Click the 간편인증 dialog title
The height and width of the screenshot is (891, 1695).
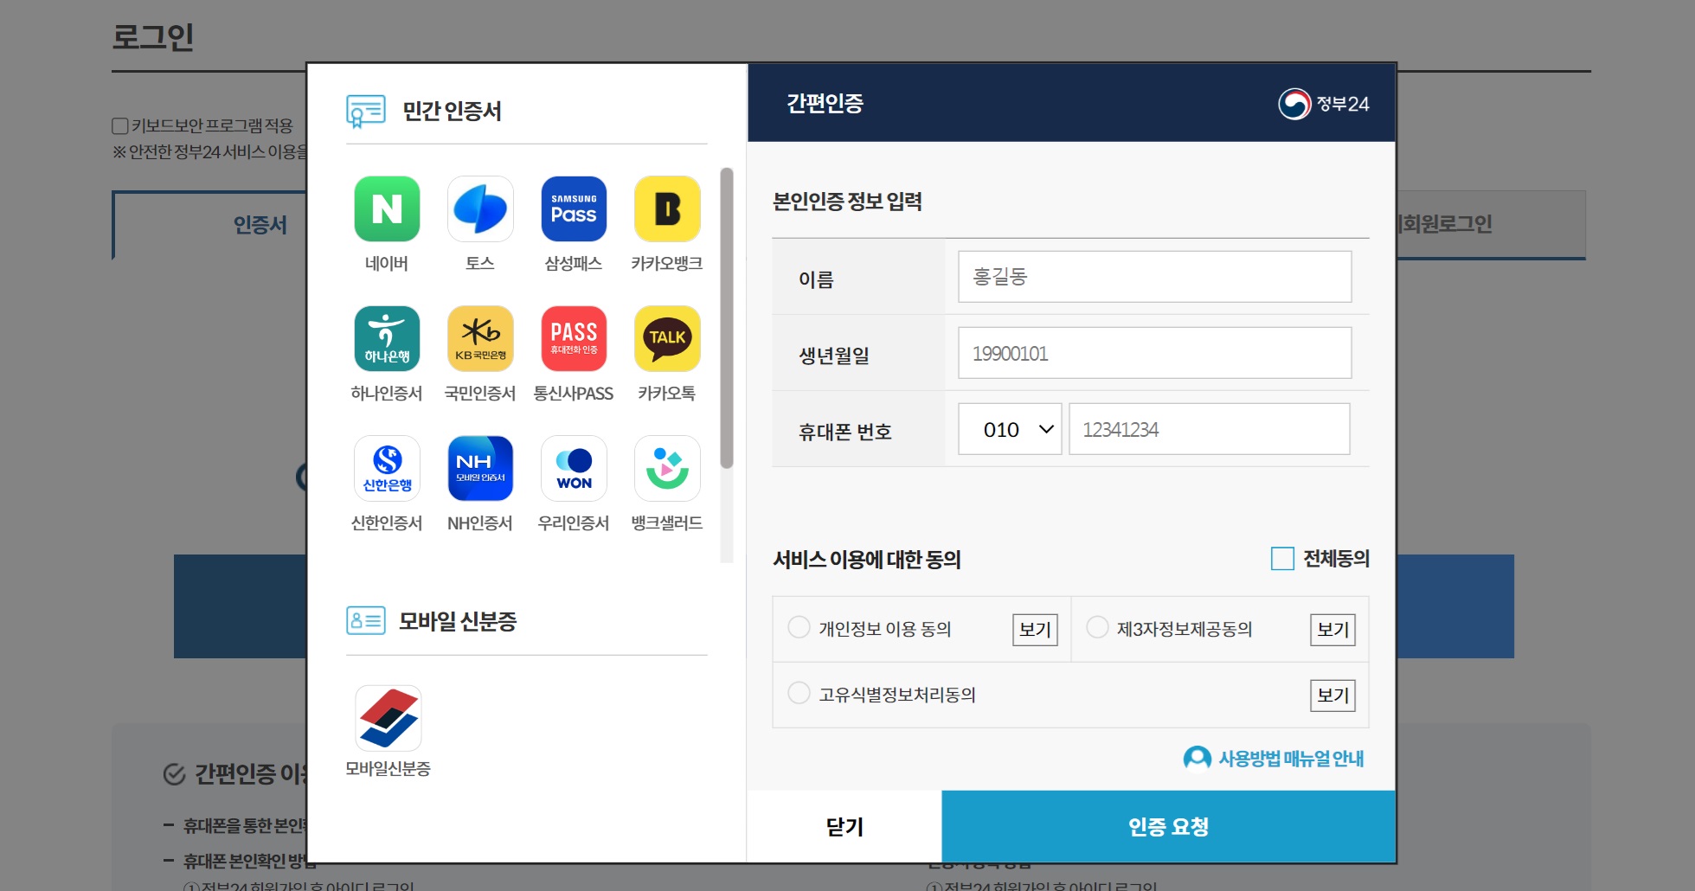tap(825, 104)
